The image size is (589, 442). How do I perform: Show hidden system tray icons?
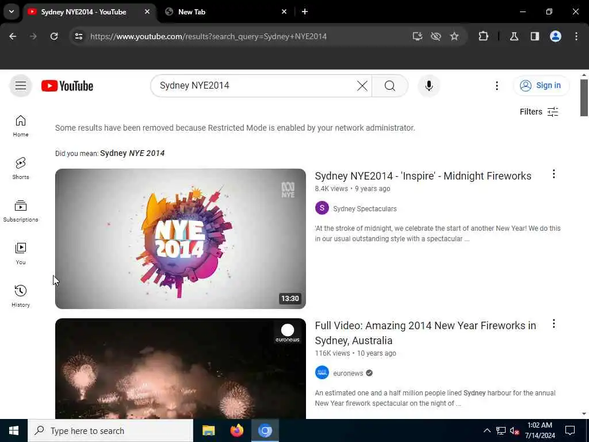[487, 430]
